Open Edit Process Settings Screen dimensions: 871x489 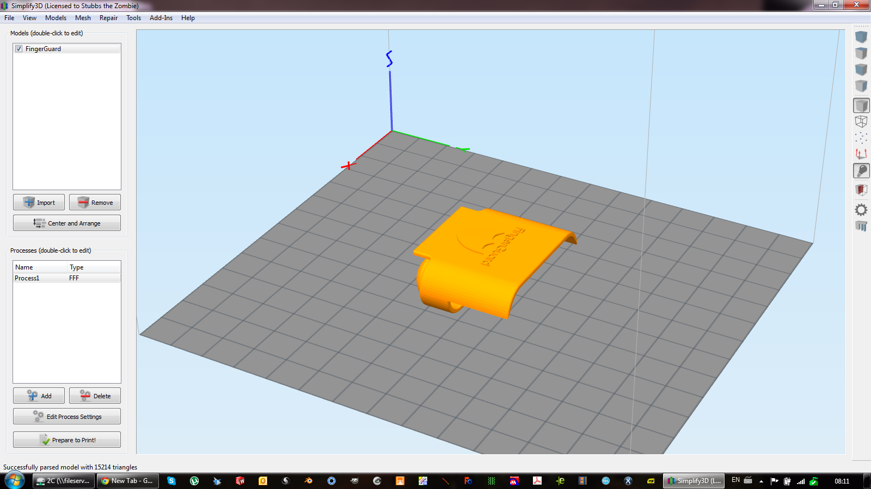pos(67,416)
